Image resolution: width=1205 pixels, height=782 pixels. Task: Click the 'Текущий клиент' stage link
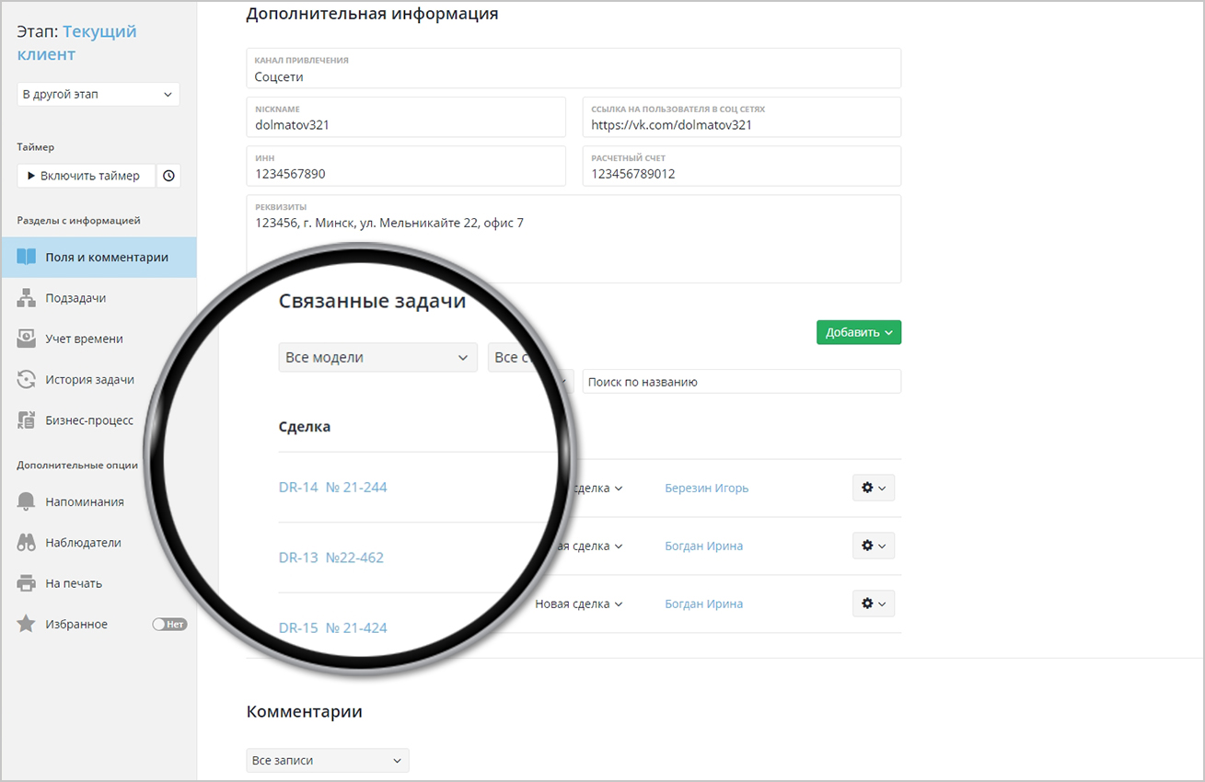click(76, 42)
